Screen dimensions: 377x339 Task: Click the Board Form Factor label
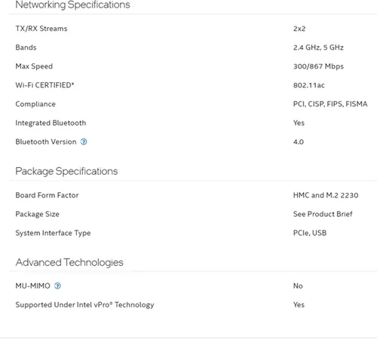pyautogui.click(x=47, y=195)
